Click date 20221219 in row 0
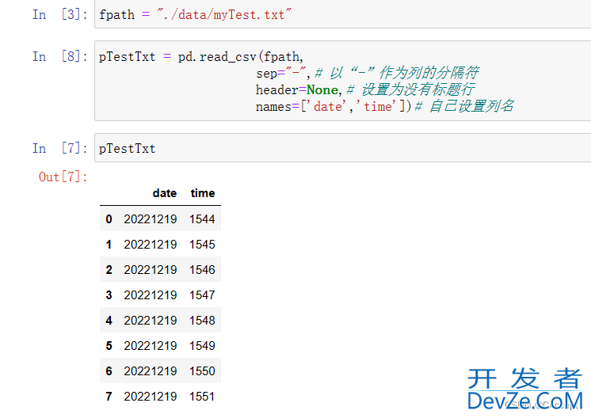Image resolution: width=591 pixels, height=418 pixels. coord(151,219)
